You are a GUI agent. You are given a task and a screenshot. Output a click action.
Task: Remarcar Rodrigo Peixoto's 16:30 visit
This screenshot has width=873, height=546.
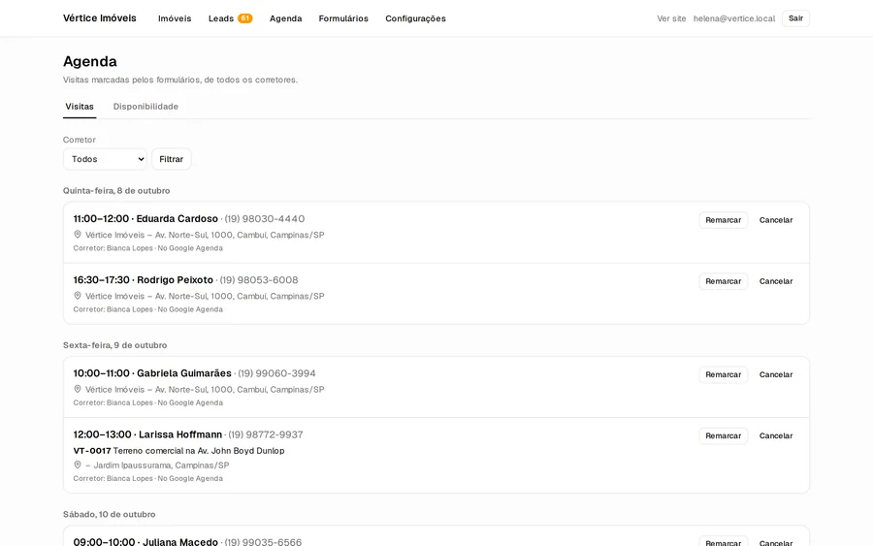724,281
